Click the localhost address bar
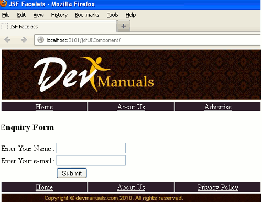Screen dimensions: 262x202 (x=148, y=40)
